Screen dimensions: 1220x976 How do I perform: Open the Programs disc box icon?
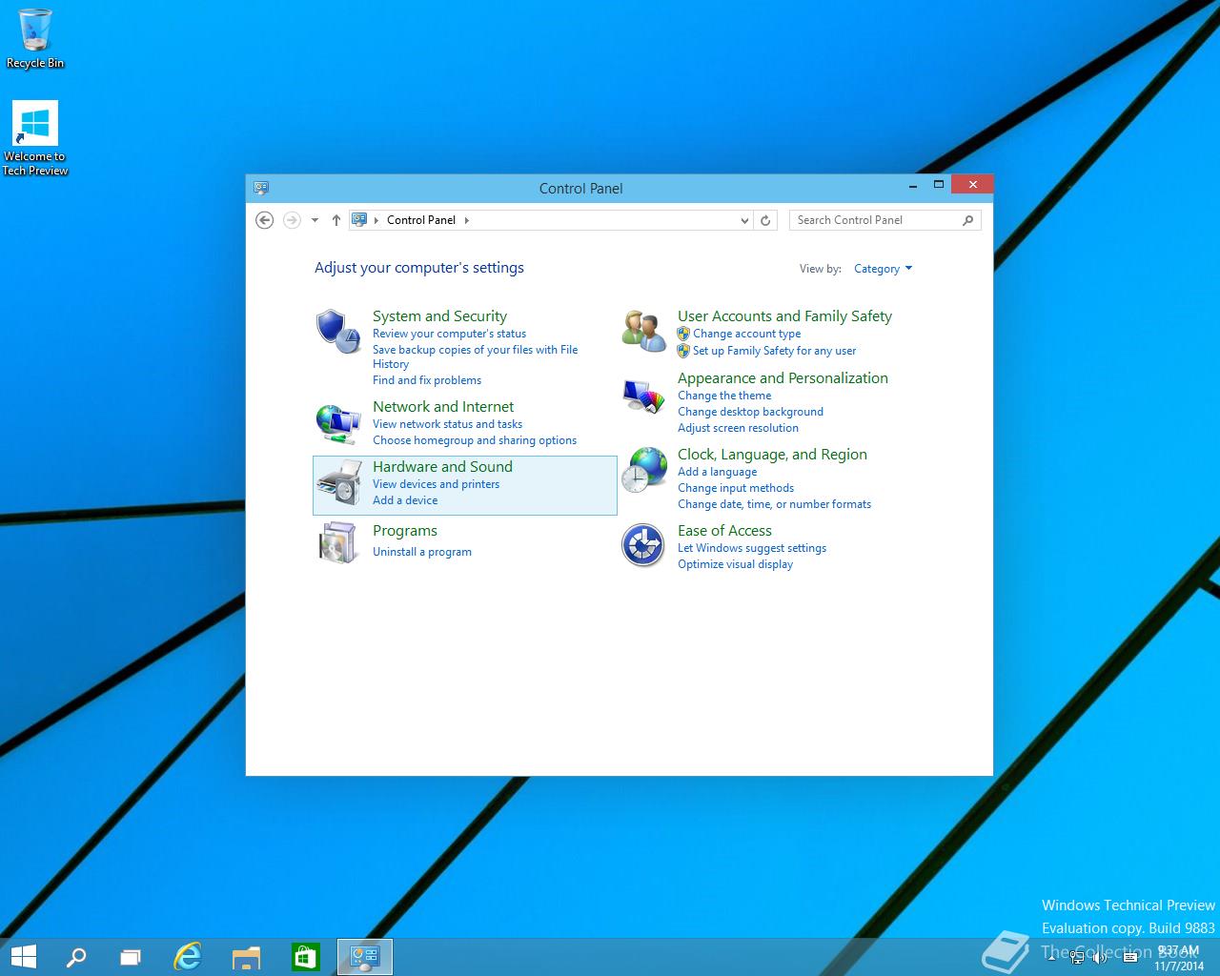click(338, 543)
